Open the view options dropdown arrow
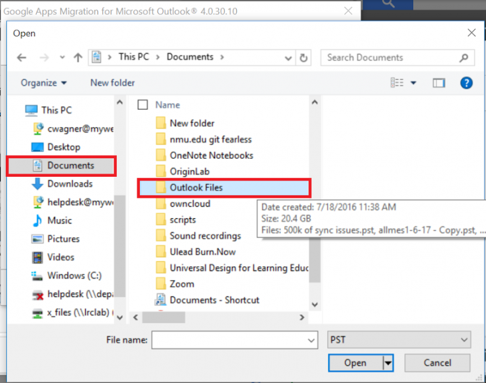 click(413, 83)
